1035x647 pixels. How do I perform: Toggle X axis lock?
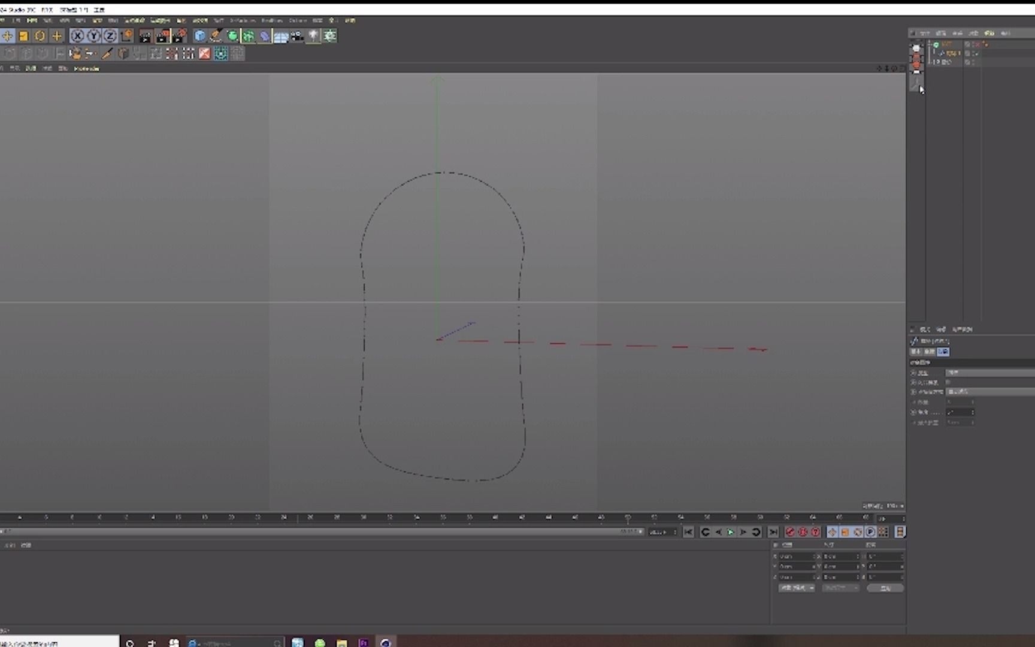coord(77,36)
